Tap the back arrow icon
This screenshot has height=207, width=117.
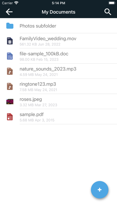click(x=9, y=12)
